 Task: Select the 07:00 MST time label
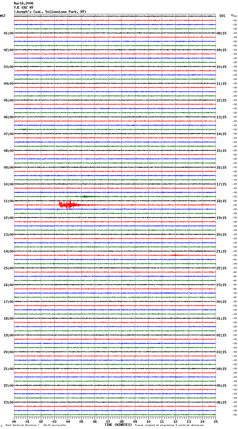pyautogui.click(x=9, y=134)
